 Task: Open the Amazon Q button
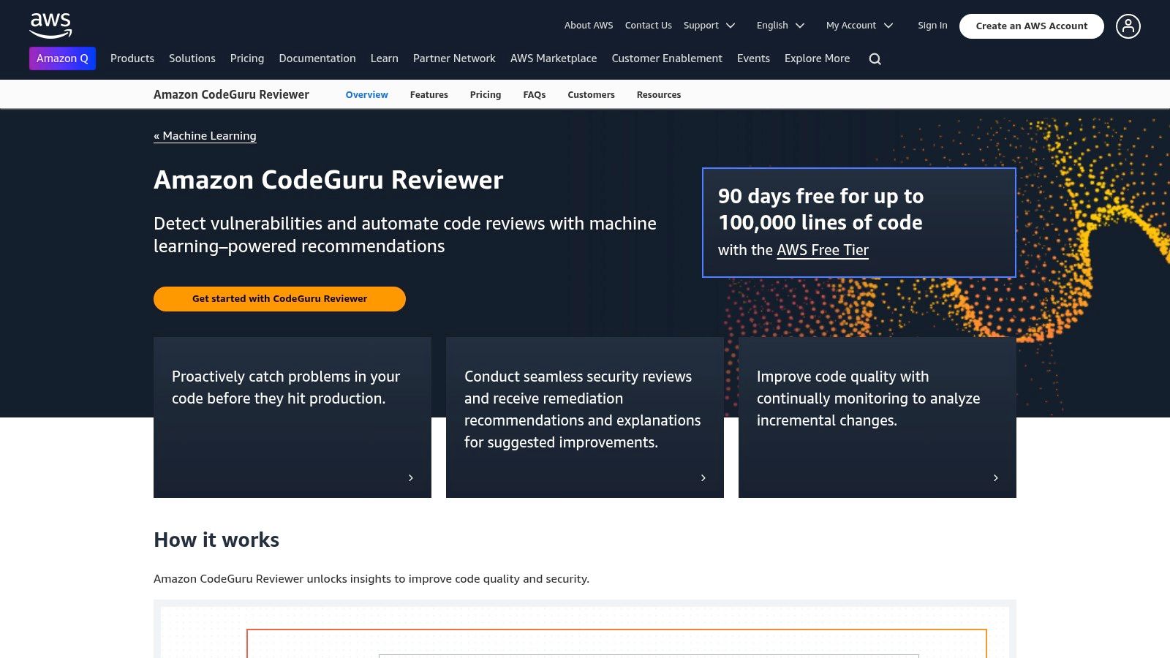[62, 58]
